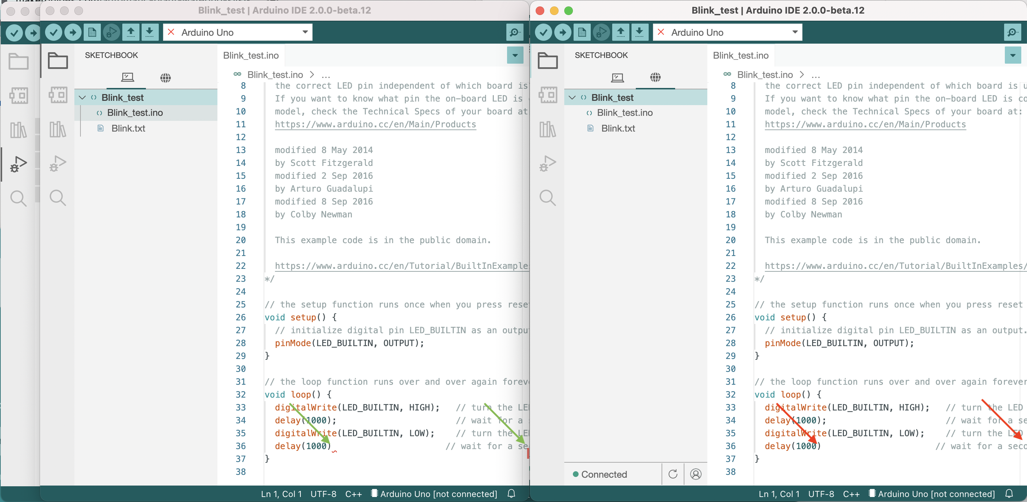1027x502 pixels.
Task: Expand breadcrumb ellipsis in middle editor
Action: coord(326,75)
